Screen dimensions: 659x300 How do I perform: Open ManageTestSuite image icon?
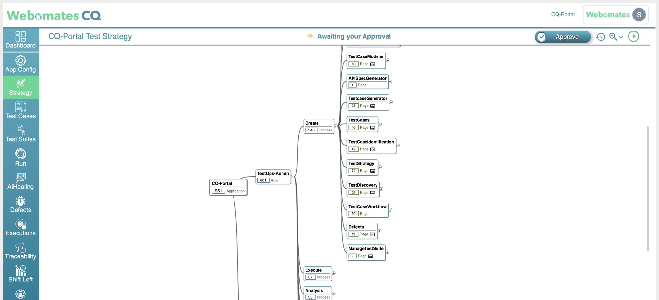(371, 256)
